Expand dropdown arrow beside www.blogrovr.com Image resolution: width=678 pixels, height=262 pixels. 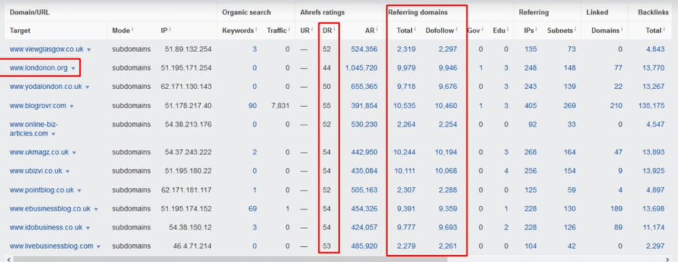(72, 106)
